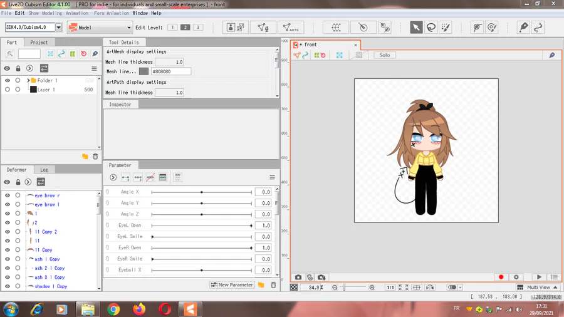The width and height of the screenshot is (564, 317).
Task: Click the play button under canvas
Action: point(539,277)
